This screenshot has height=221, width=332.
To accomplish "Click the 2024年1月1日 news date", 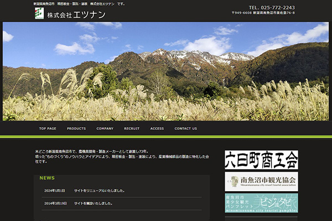I will (x=54, y=191).
